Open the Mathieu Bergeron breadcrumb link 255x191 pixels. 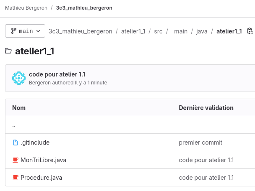(x=26, y=8)
